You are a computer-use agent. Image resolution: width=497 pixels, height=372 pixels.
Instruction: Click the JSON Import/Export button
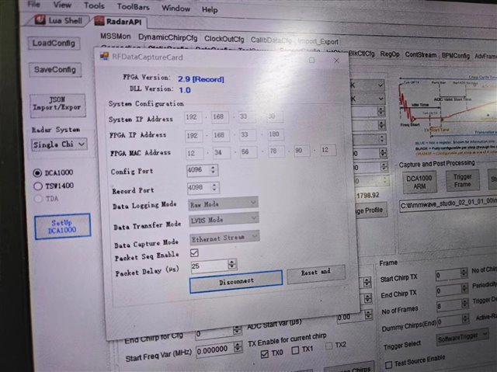pyautogui.click(x=57, y=105)
